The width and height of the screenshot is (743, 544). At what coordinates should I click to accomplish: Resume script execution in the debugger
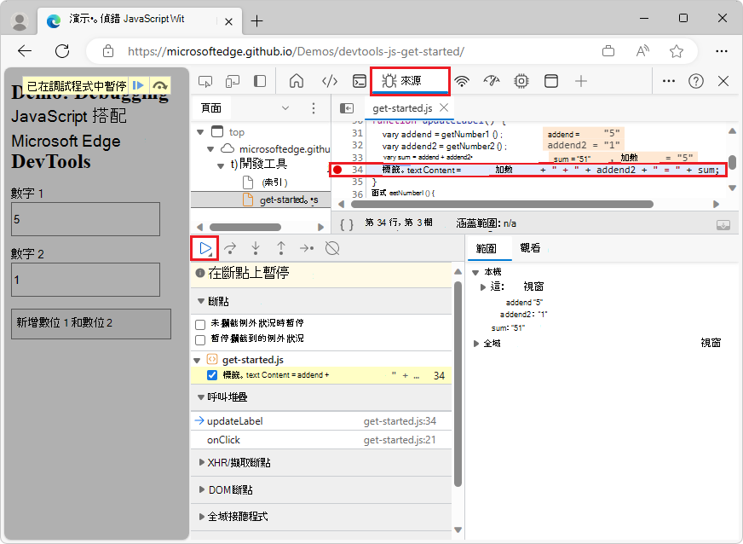[x=206, y=249]
